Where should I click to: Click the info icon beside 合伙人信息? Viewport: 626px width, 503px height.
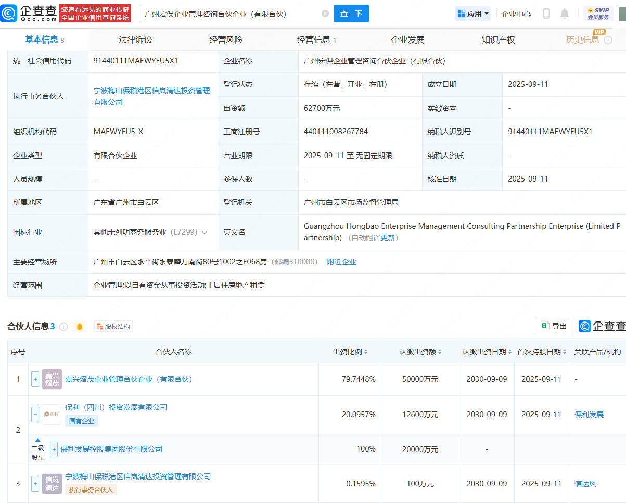63,327
